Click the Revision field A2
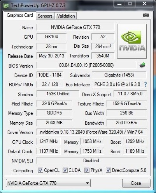156x193 pixels. (x=103, y=37)
